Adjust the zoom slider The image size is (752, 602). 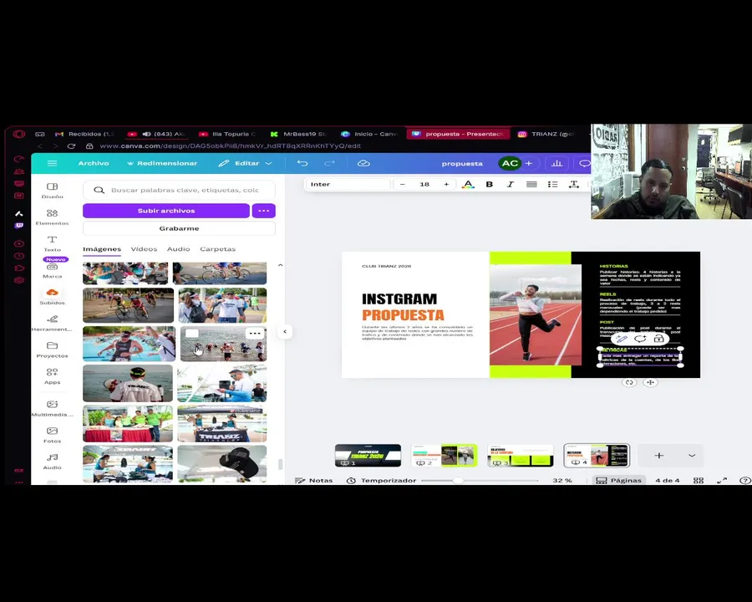[458, 480]
